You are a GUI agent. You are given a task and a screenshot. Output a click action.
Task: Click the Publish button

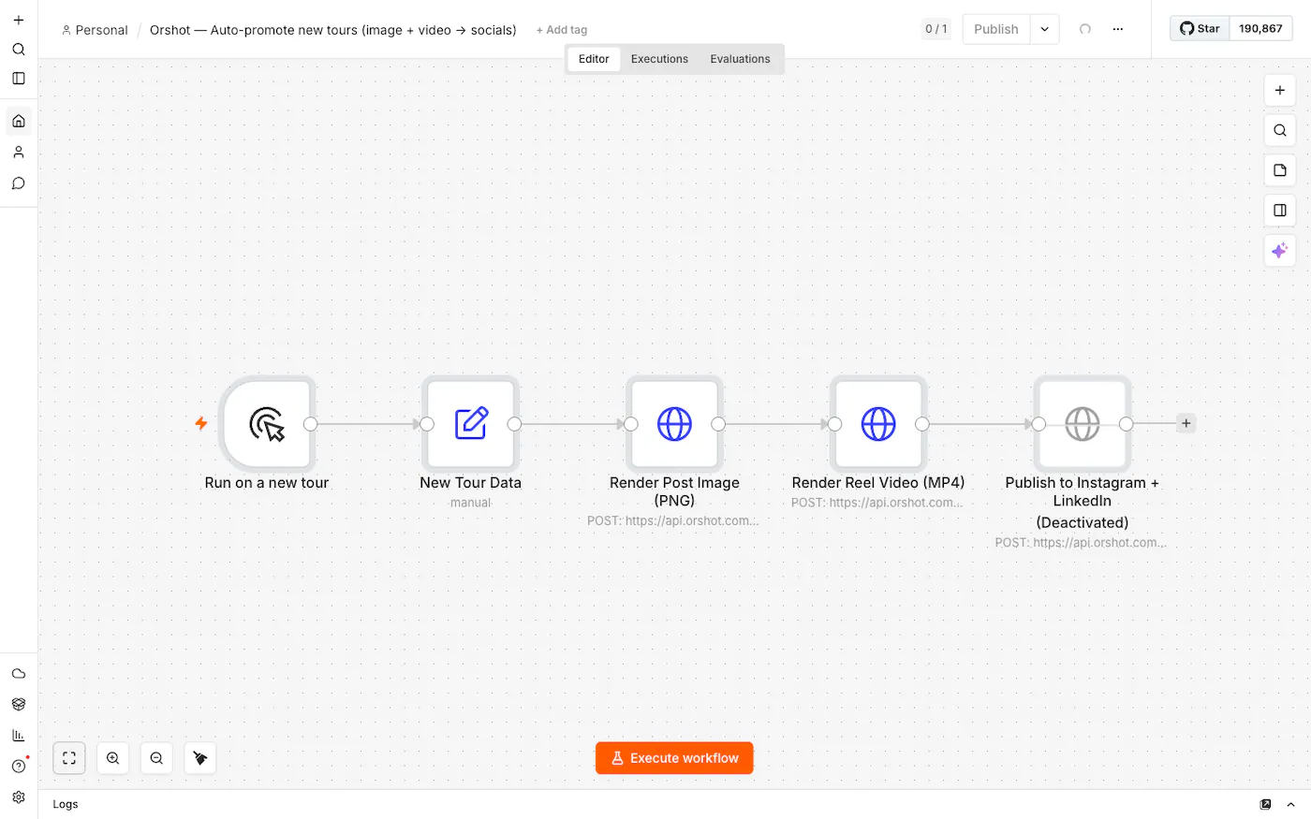pos(996,29)
